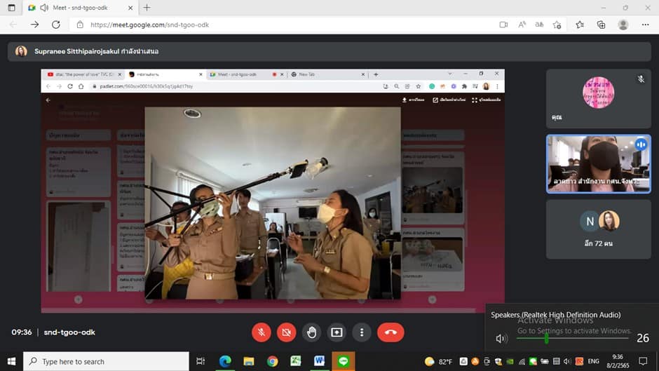Mute speakers via volume flyout icon
Image resolution: width=659 pixels, height=371 pixels.
tap(500, 338)
